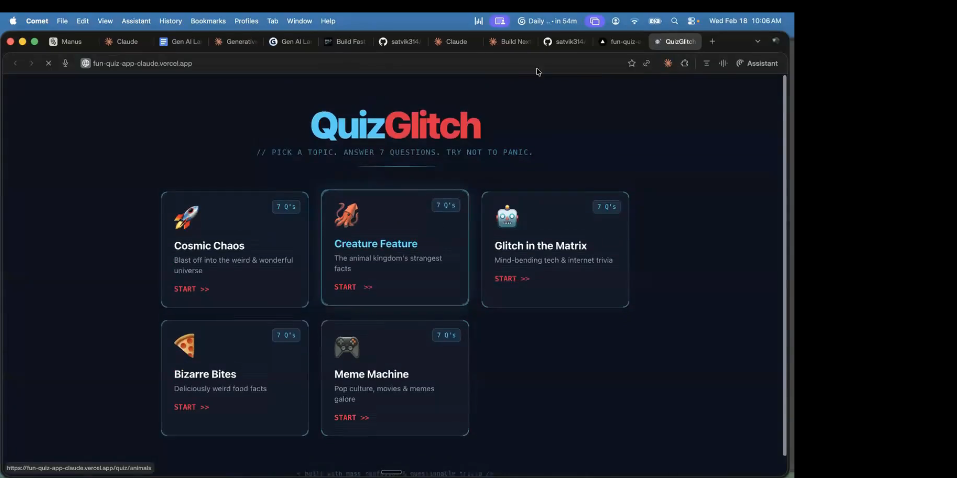Open the Bookmarks menu
The image size is (957, 478).
pos(208,21)
